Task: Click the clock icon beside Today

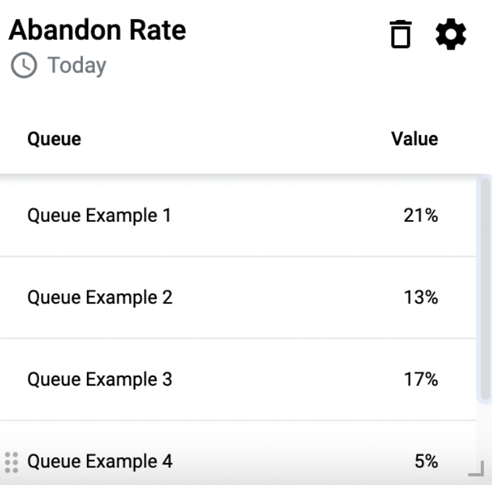Action: click(24, 65)
